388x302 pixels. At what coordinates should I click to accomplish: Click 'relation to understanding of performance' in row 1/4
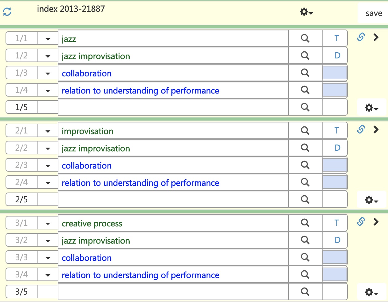click(140, 91)
